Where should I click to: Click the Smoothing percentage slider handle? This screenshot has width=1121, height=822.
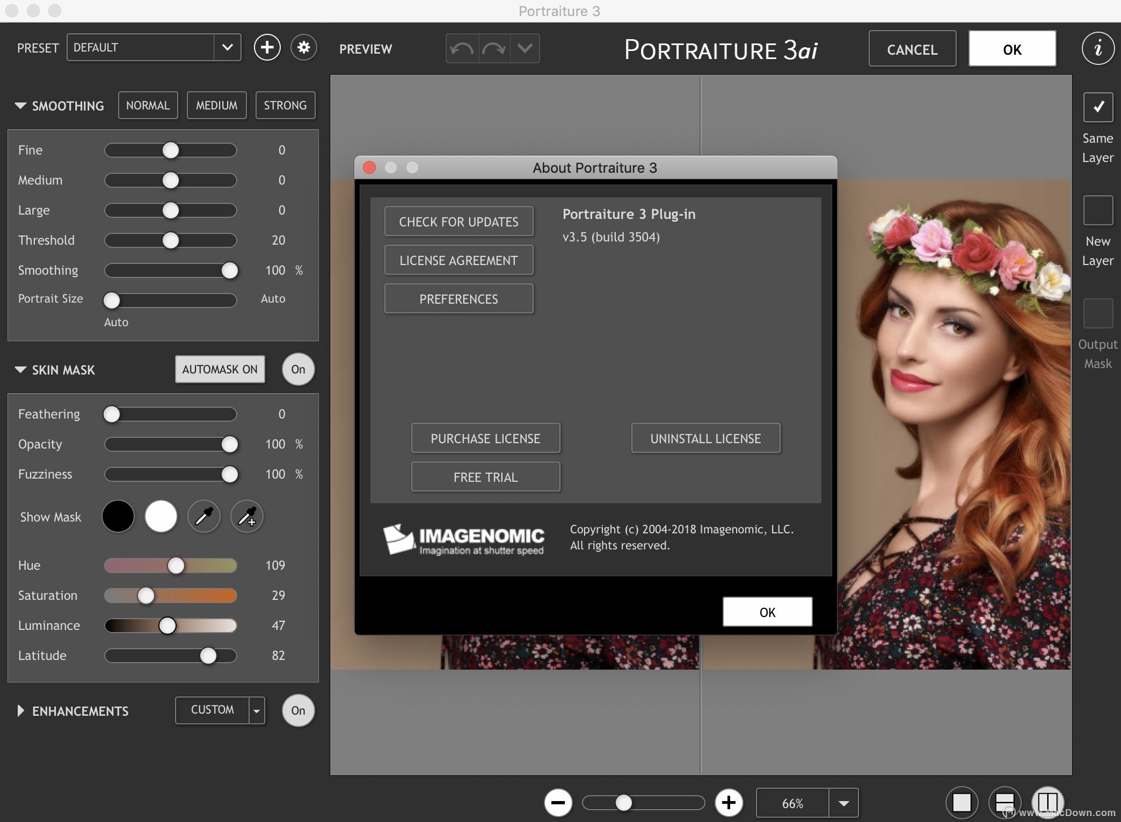click(x=230, y=270)
